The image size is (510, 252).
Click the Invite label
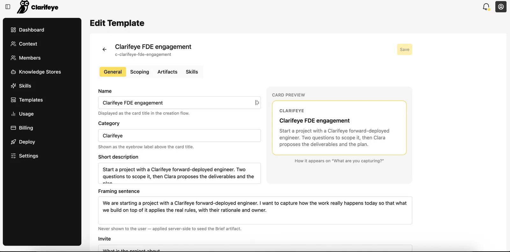tap(105, 239)
